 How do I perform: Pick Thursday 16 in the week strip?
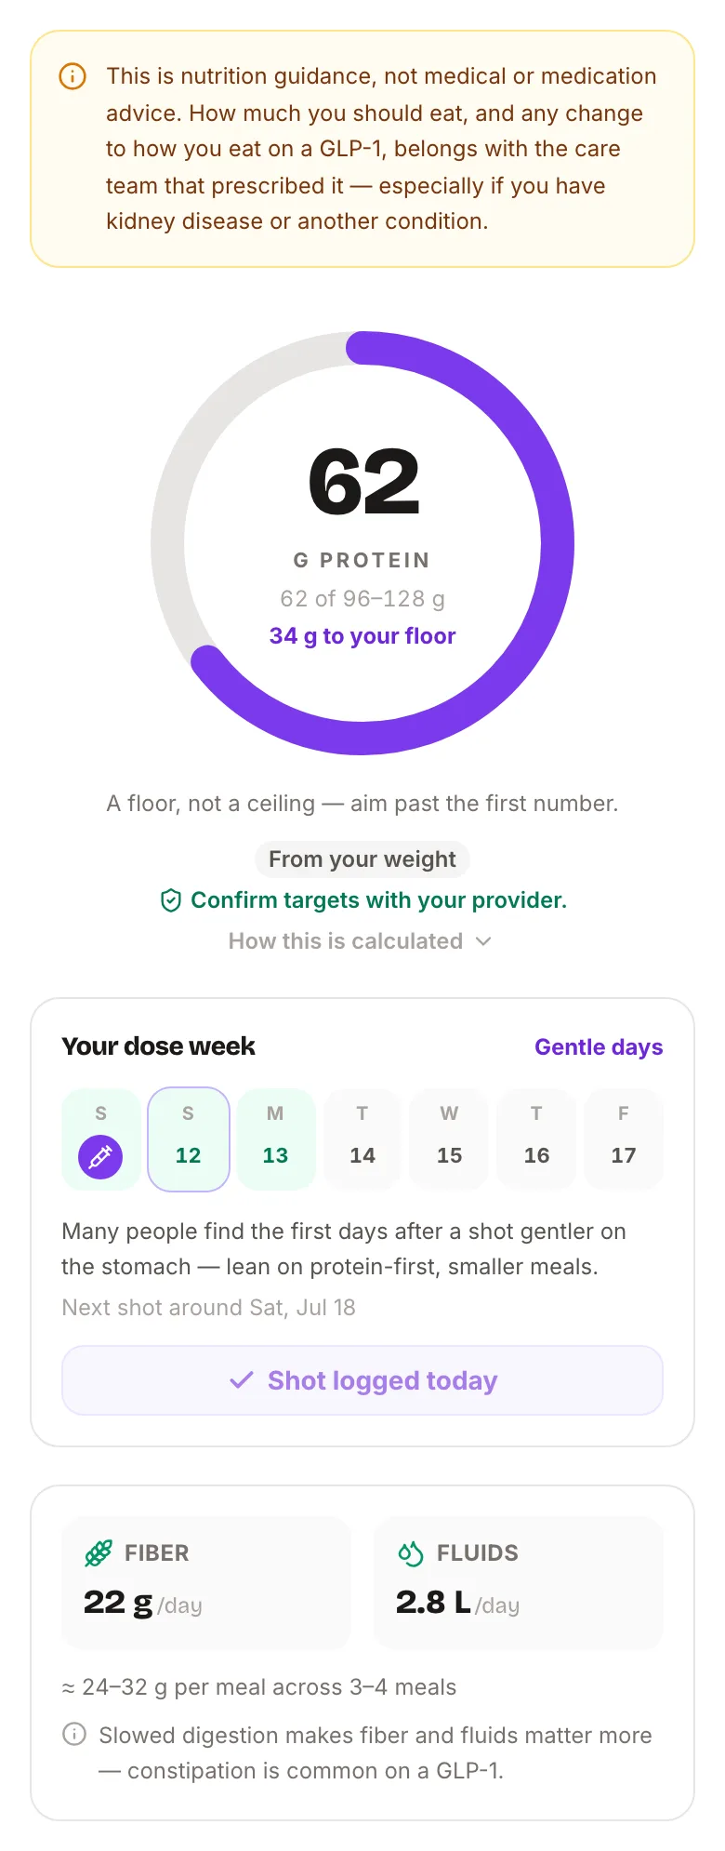(x=536, y=1139)
